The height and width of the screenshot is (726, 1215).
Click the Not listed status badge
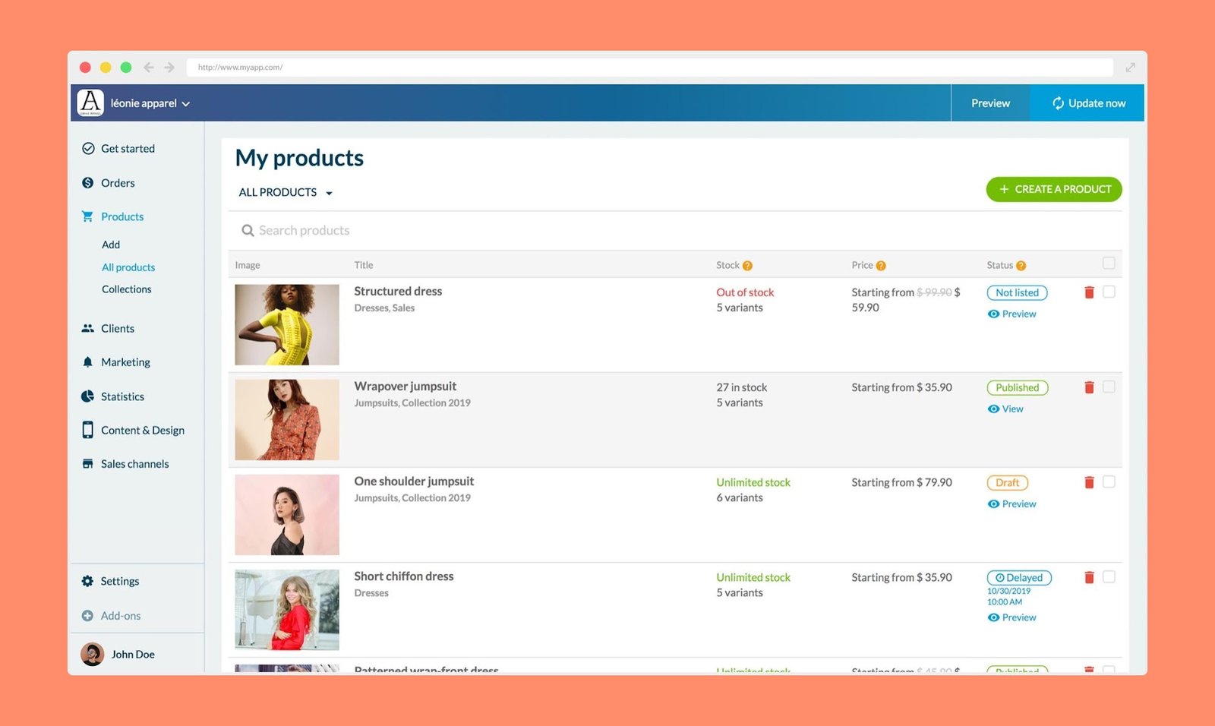pos(1017,292)
